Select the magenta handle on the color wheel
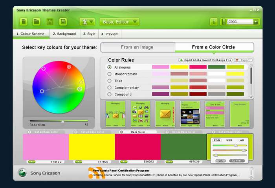275x188 pixels. point(44,69)
